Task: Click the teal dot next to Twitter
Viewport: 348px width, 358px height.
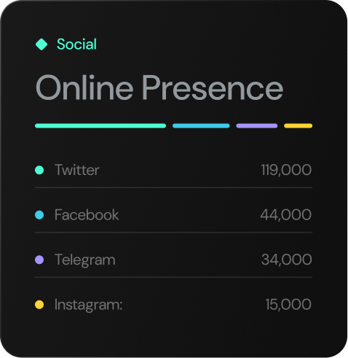Action: (x=39, y=170)
